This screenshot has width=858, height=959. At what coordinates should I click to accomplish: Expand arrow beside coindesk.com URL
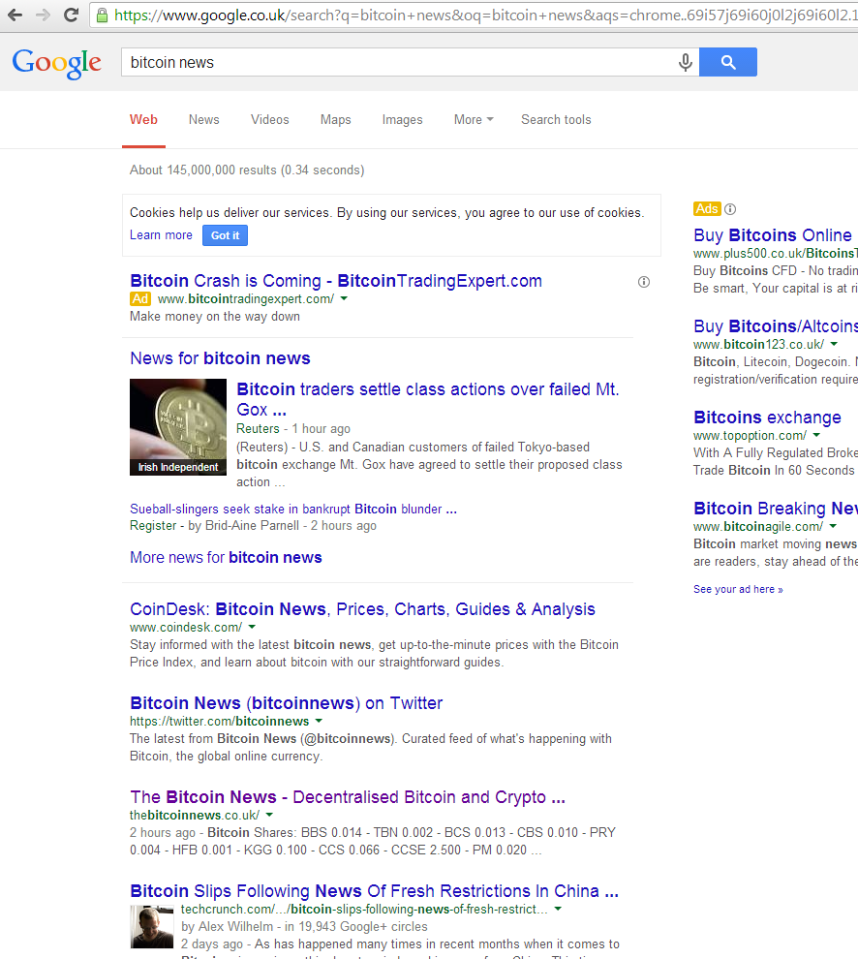pos(252,627)
